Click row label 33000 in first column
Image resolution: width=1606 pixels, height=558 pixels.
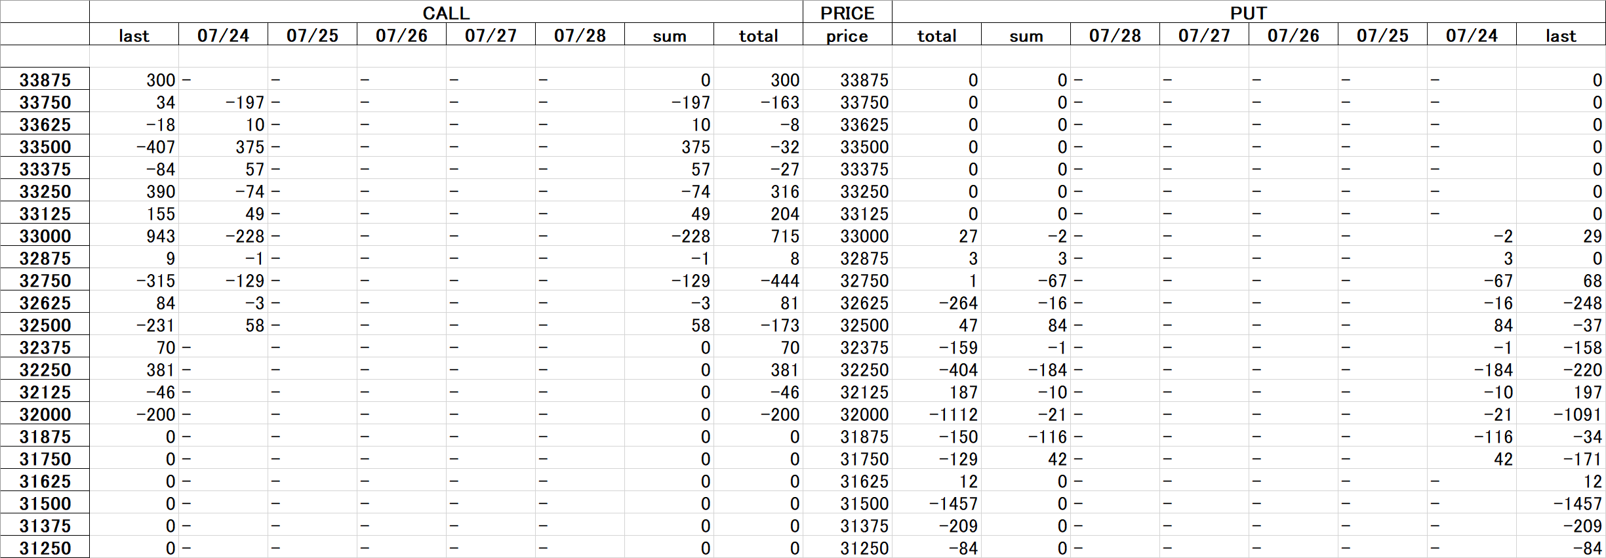(45, 235)
